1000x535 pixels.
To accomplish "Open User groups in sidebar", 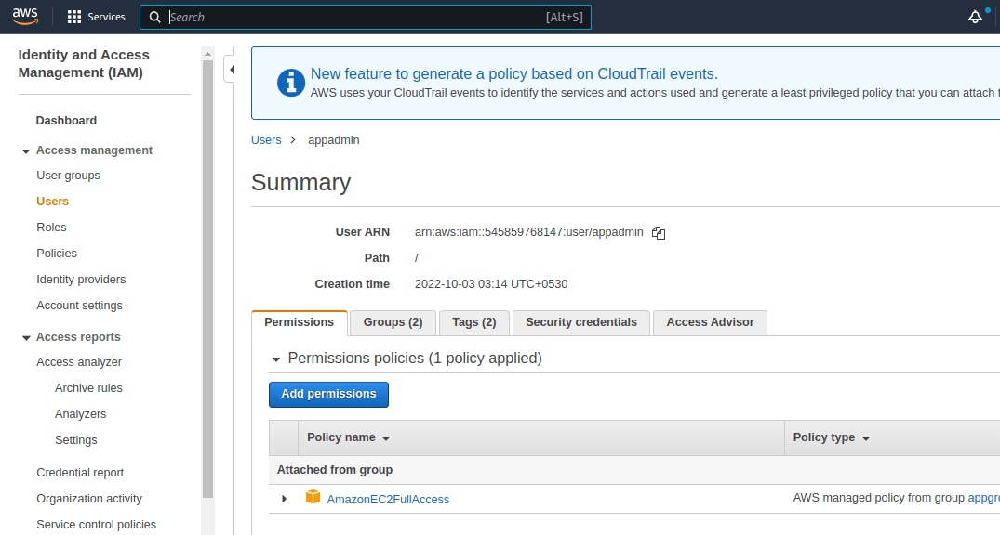I will pyautogui.click(x=68, y=176).
